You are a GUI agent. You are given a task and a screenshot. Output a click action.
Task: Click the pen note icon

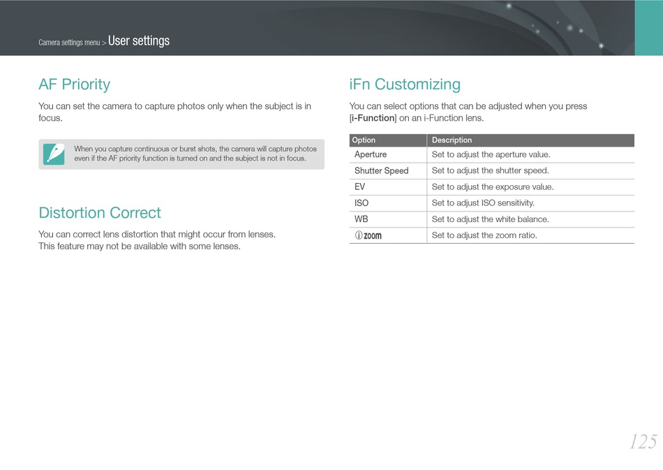tap(54, 154)
